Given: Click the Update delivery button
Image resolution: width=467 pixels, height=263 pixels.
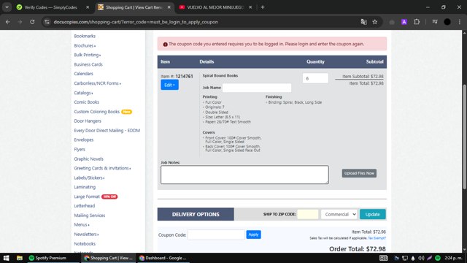Looking at the screenshot, I should 373,214.
